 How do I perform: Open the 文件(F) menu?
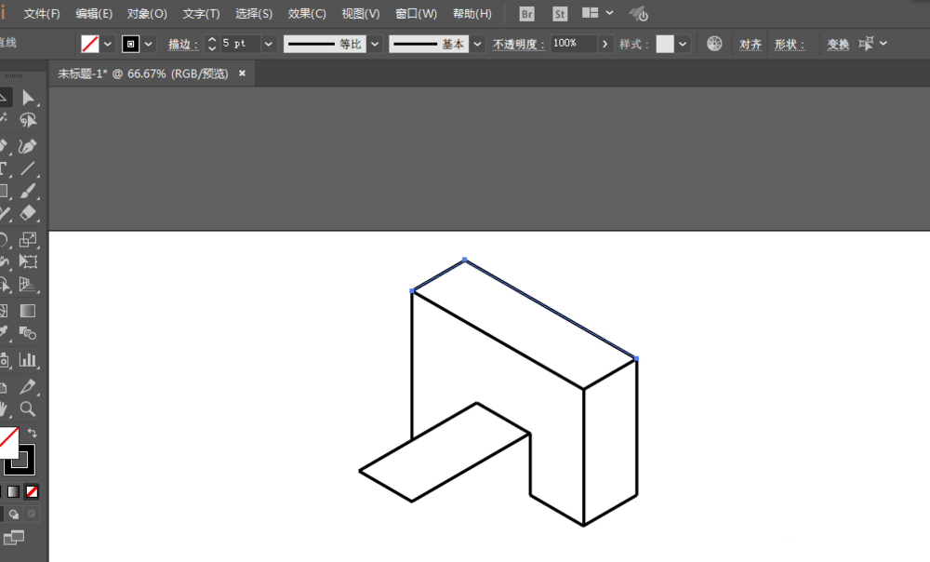[42, 14]
